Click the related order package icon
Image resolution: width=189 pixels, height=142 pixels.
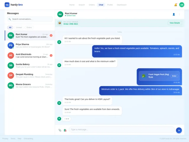click(60, 23)
